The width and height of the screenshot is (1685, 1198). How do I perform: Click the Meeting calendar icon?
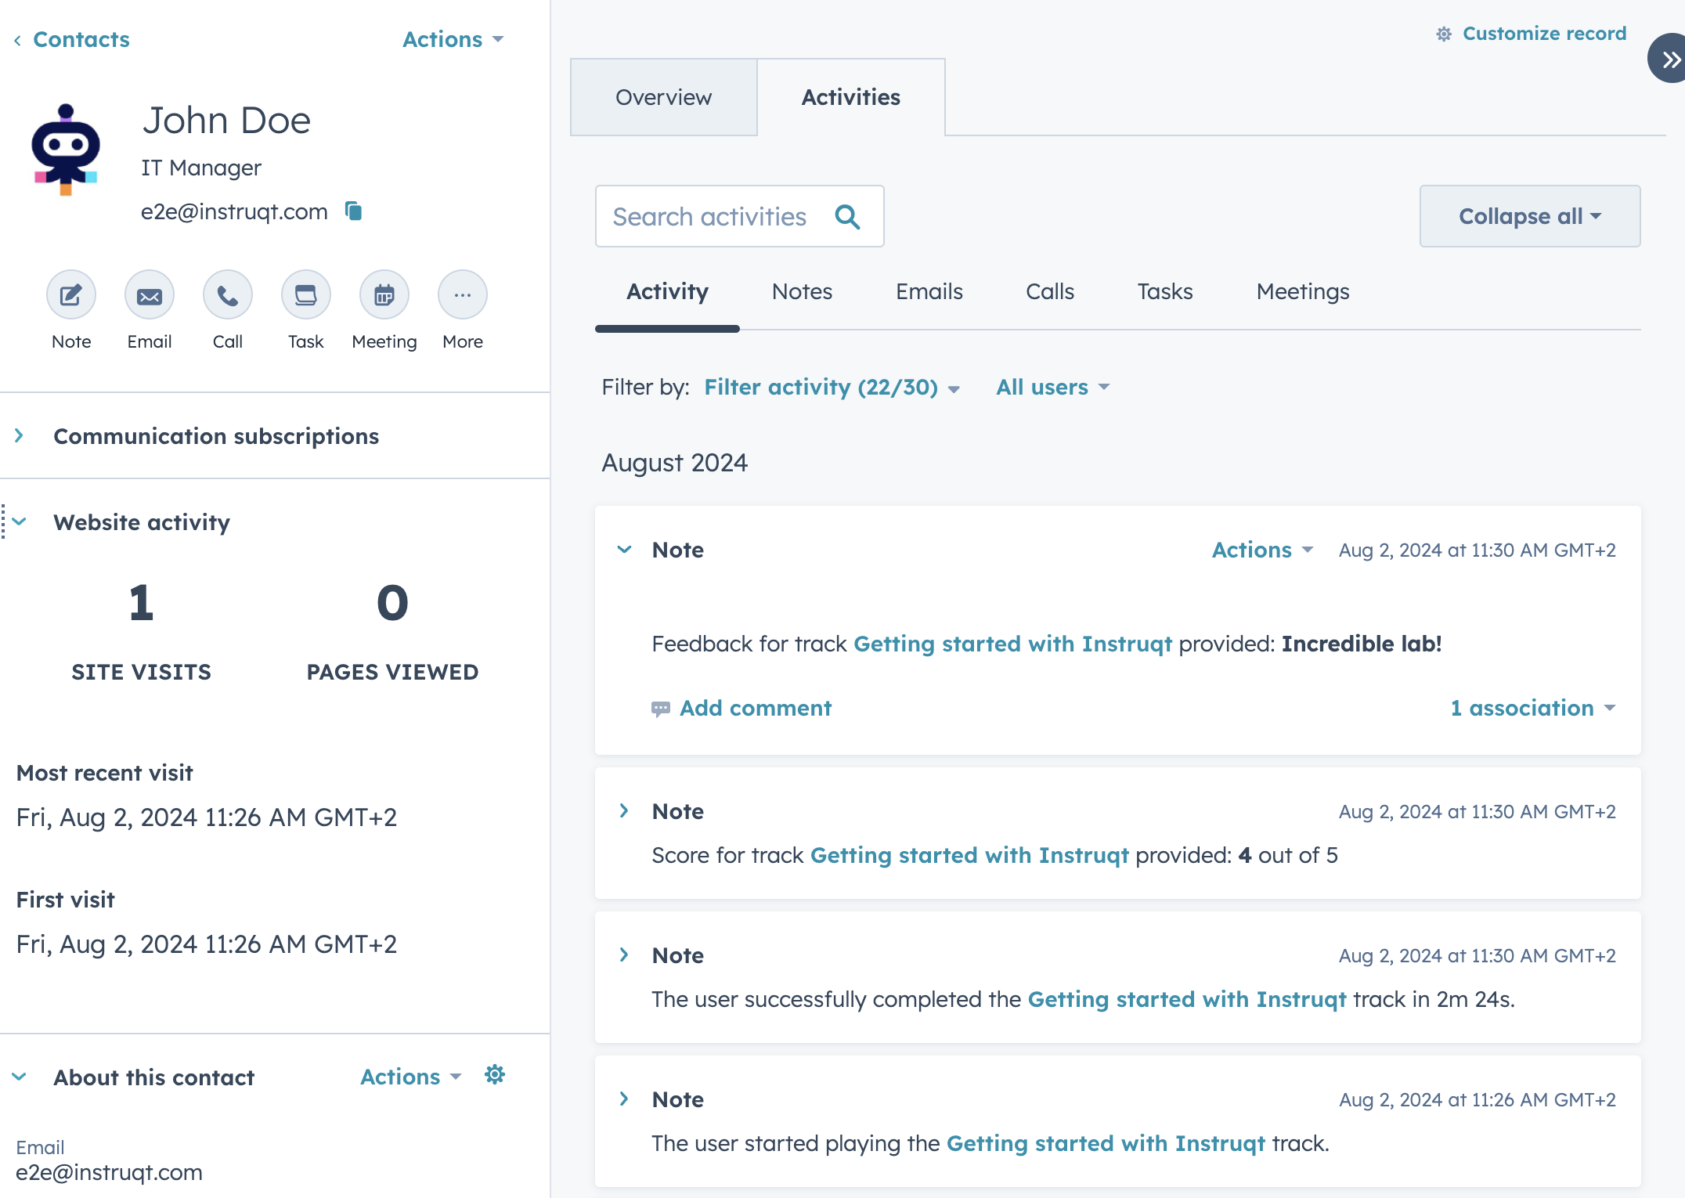(x=384, y=295)
